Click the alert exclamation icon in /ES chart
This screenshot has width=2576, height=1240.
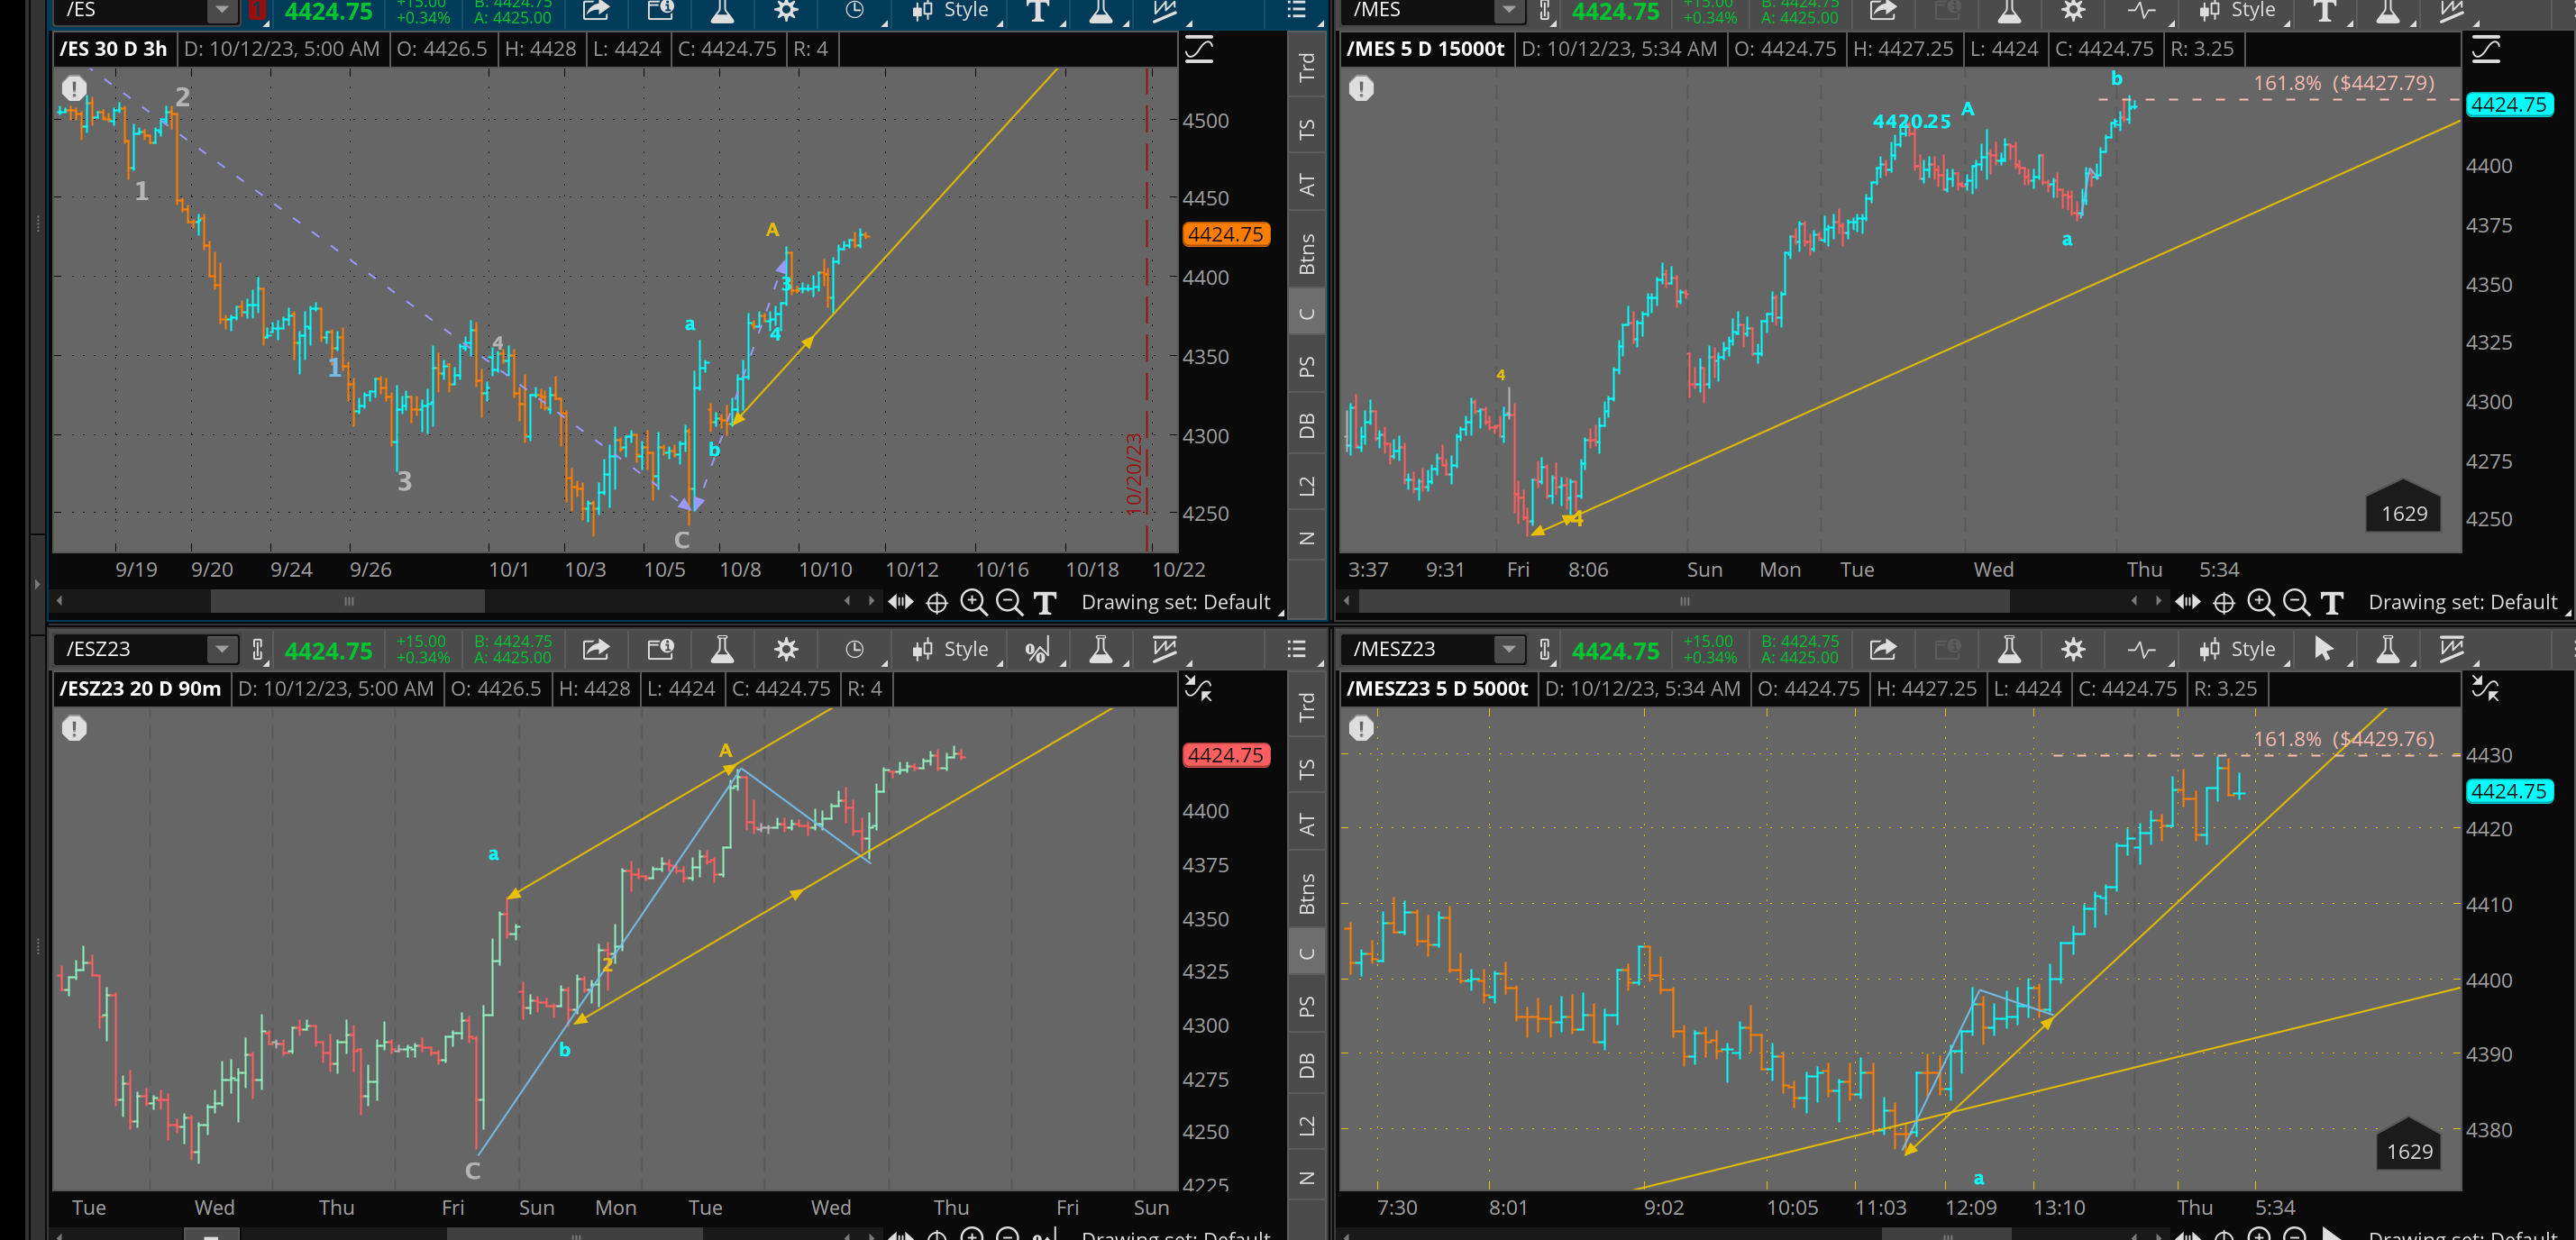pyautogui.click(x=74, y=88)
